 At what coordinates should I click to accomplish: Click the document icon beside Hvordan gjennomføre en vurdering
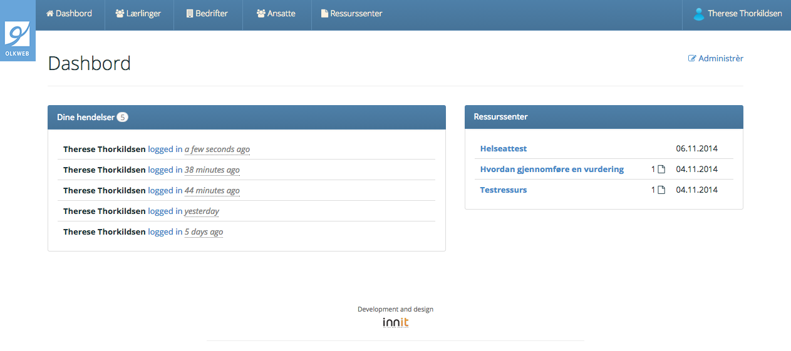click(x=661, y=170)
